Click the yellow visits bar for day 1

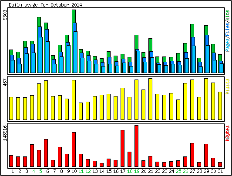click(11, 108)
